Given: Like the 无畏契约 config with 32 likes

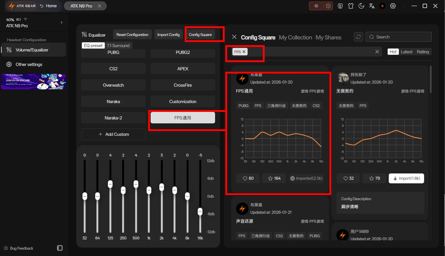Looking at the screenshot, I should pos(348,178).
